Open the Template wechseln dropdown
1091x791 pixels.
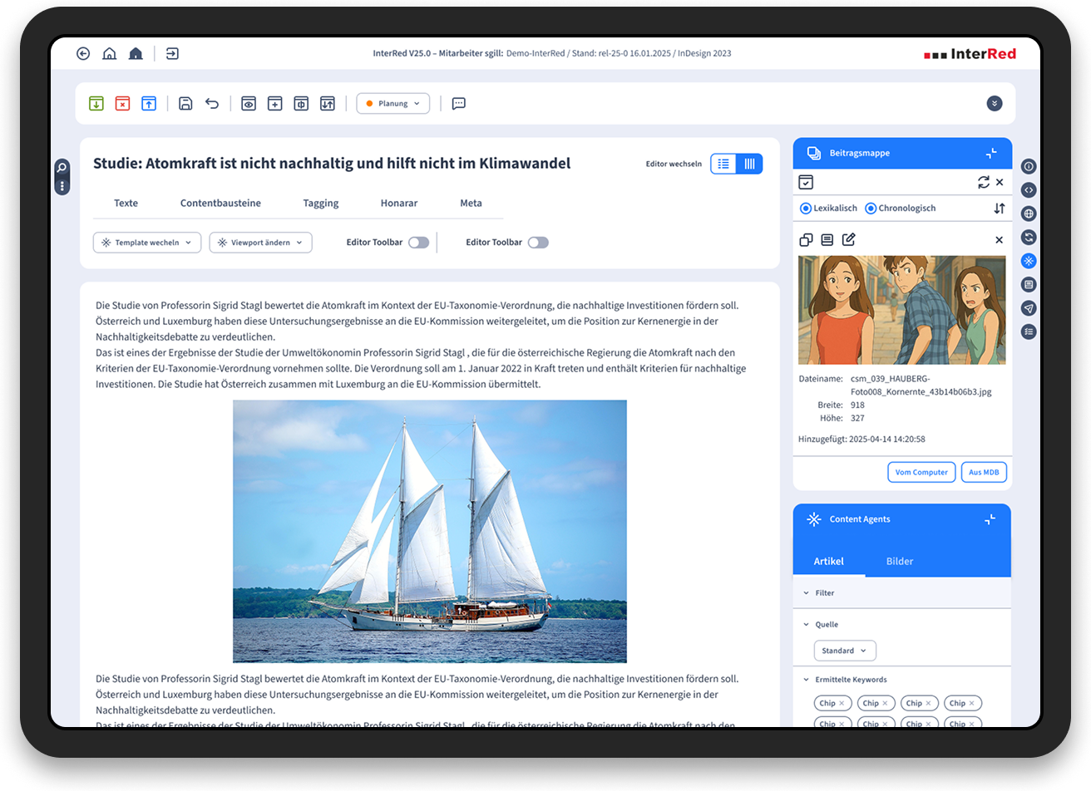click(146, 243)
